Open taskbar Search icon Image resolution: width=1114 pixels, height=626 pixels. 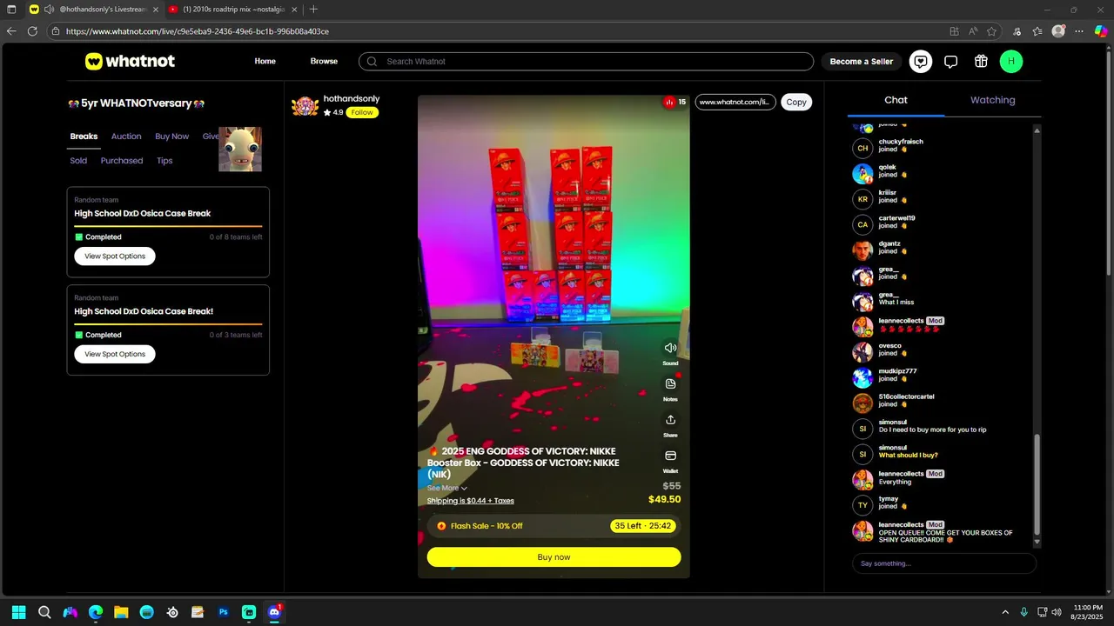pyautogui.click(x=44, y=612)
